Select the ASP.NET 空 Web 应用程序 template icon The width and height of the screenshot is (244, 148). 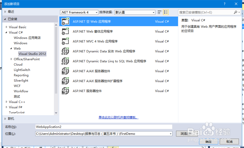click(x=65, y=21)
